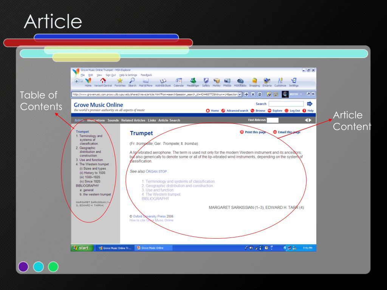Click the MSN Search magnifier icon
Viewport: 387px width, 290px height.
[x=132, y=82]
